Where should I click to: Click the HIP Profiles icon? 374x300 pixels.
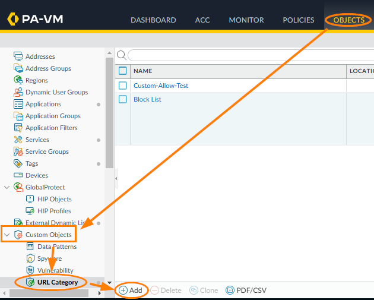(x=30, y=211)
